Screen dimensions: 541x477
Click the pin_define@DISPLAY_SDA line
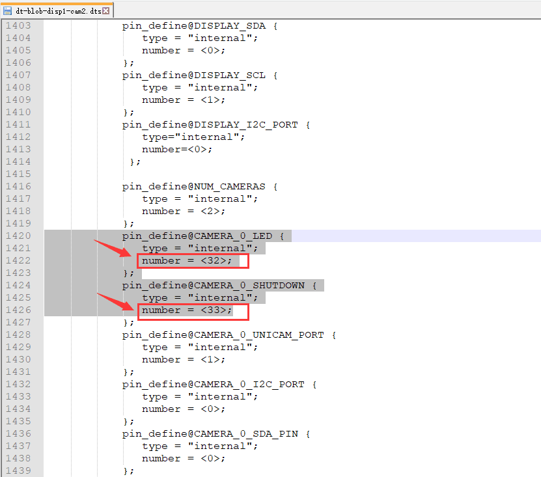[x=200, y=26]
